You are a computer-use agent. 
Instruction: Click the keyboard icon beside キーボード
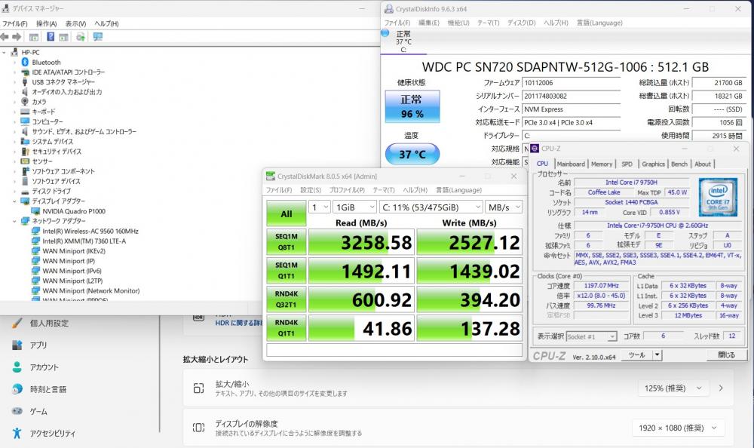(x=25, y=112)
